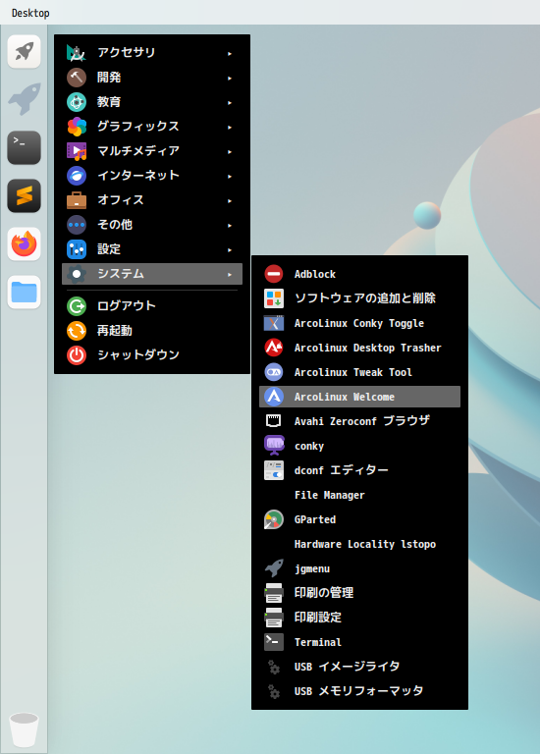540x754 pixels.
Task: Click the その他 three-dots icon
Action: coord(77,225)
